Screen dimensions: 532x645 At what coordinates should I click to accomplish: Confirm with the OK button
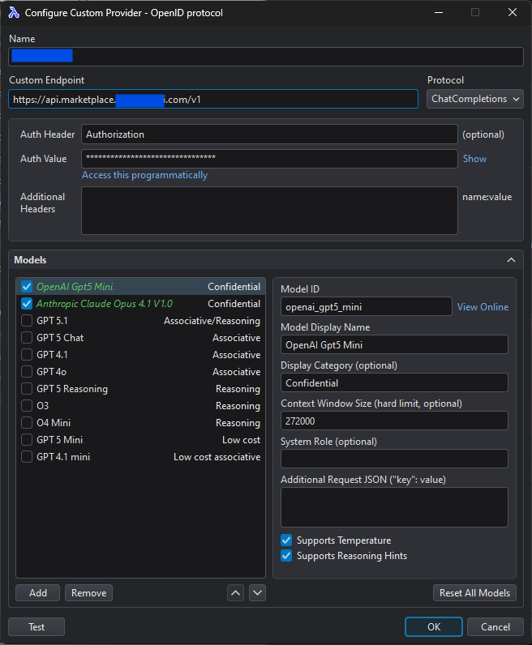434,627
